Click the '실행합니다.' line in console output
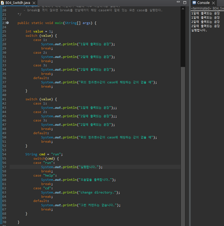This screenshot has height=226, width=224. coord(199,30)
